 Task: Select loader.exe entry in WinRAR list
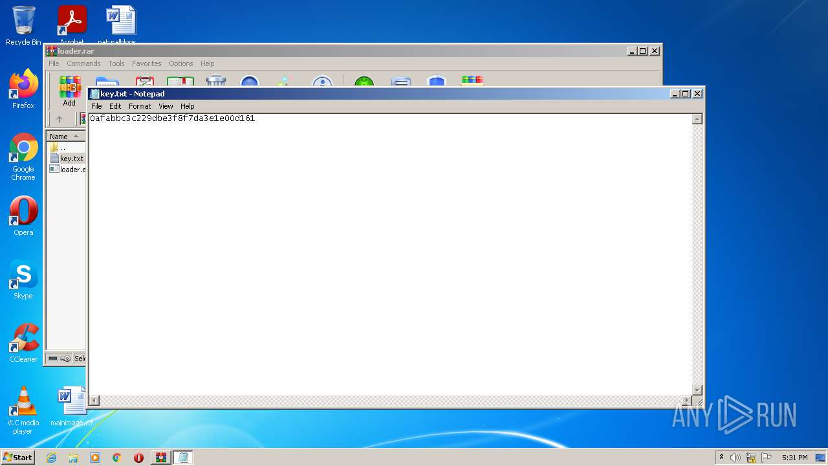[67, 169]
